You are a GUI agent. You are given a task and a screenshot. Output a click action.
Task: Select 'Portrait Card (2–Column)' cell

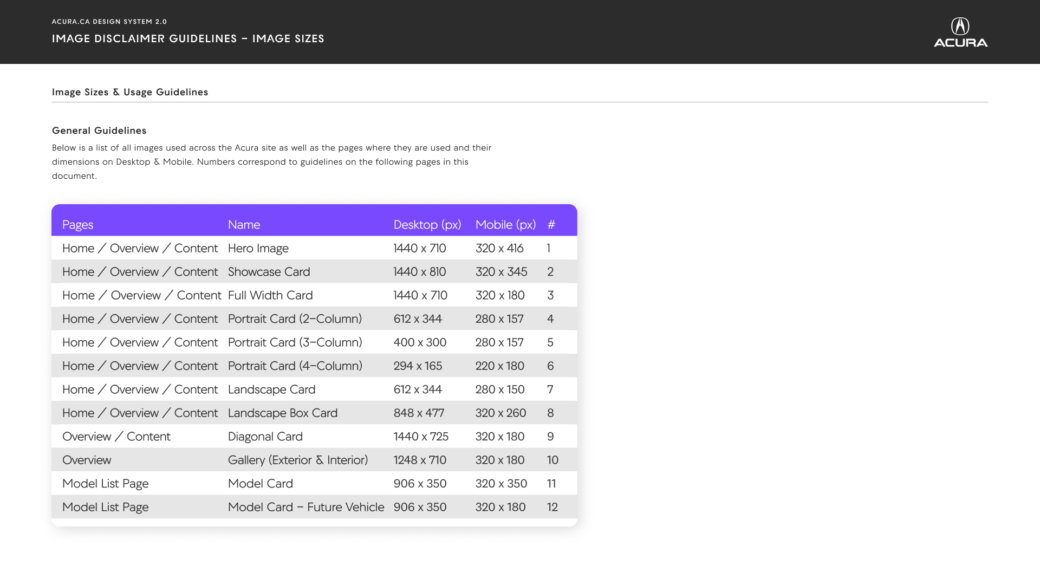coord(295,319)
